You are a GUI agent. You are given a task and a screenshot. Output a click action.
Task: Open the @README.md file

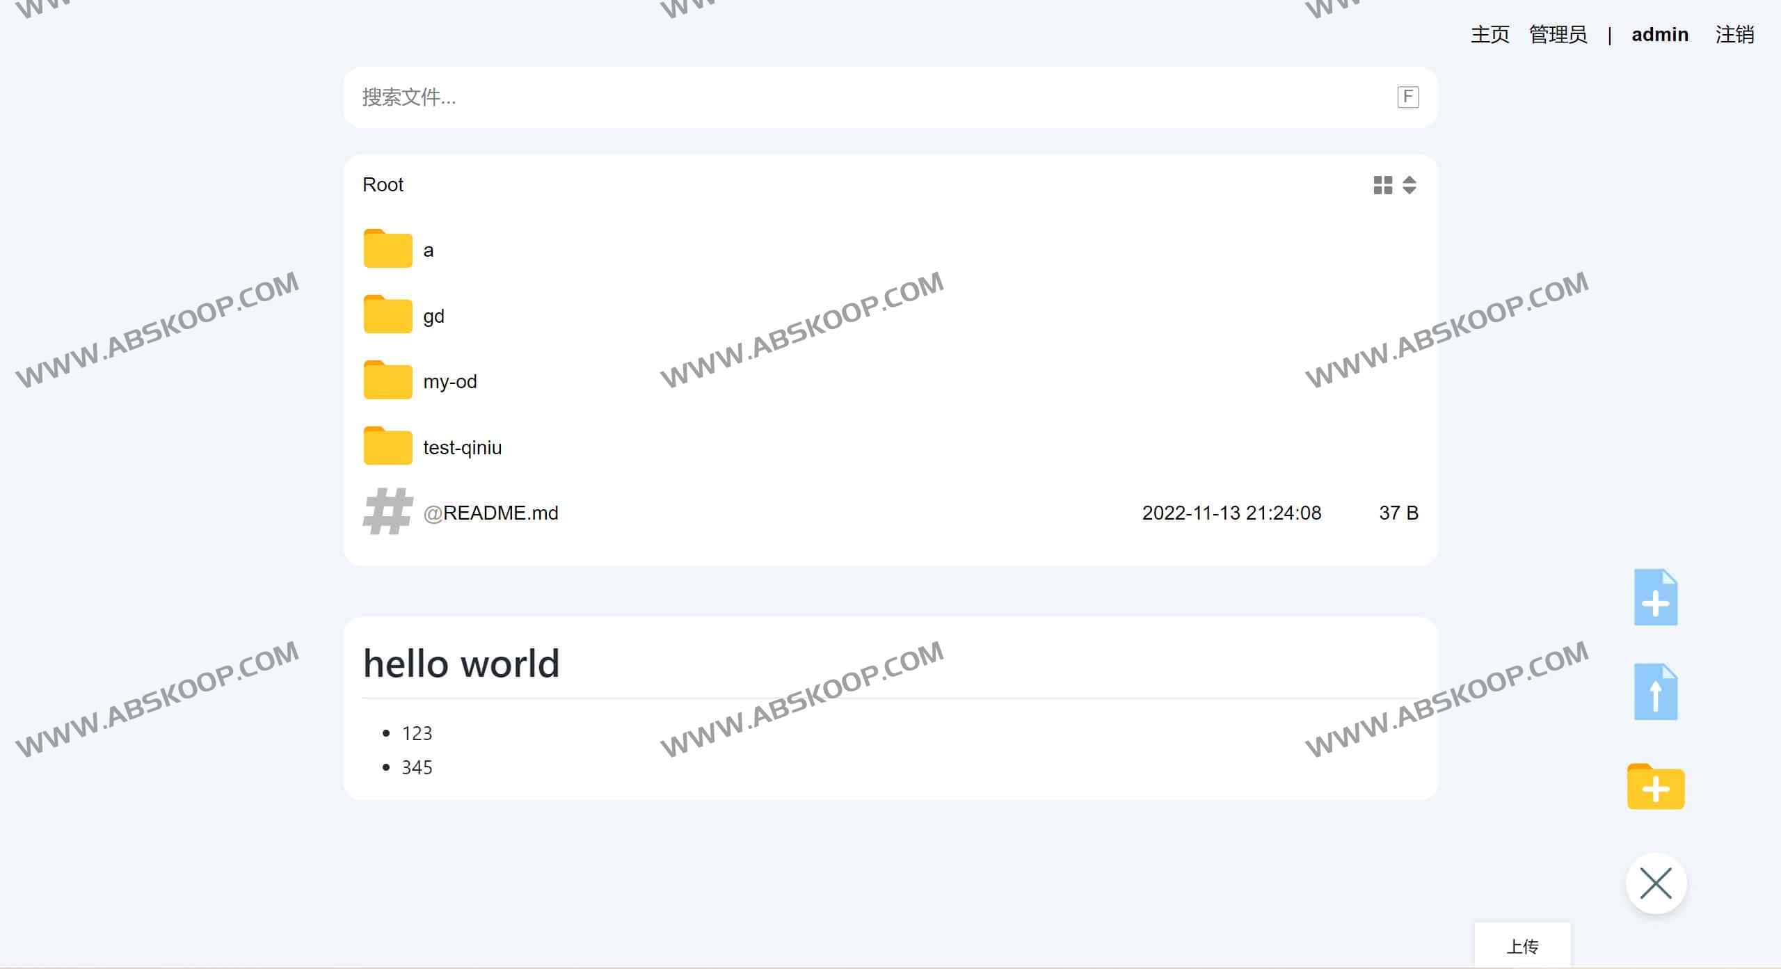click(491, 513)
